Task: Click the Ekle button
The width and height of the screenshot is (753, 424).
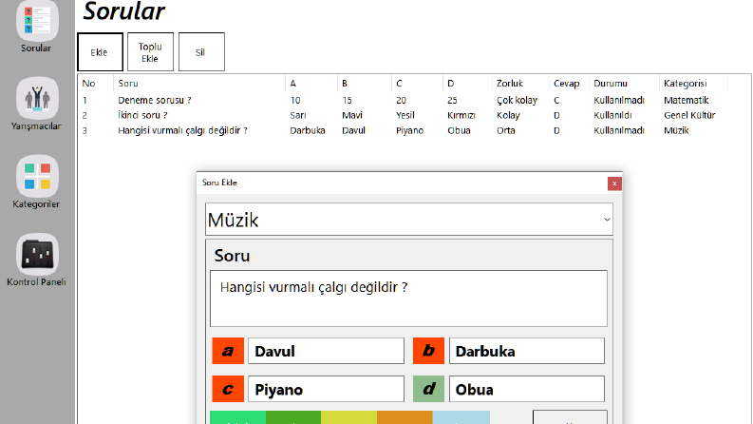Action: click(100, 52)
